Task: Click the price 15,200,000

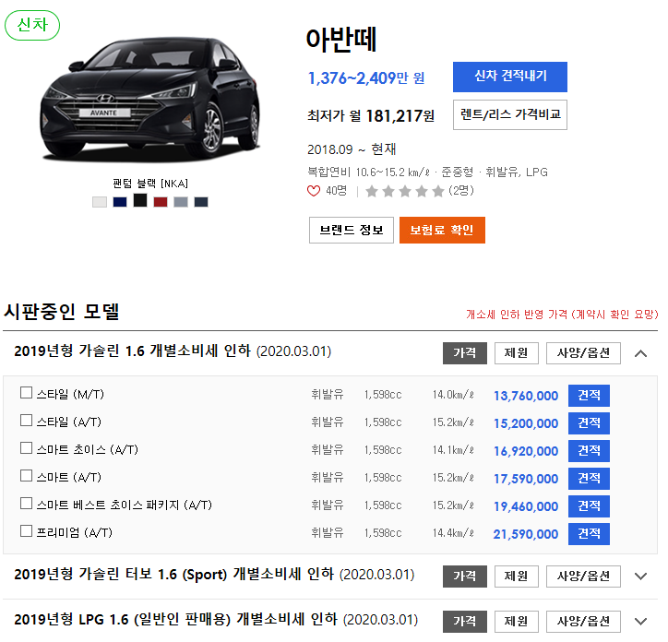Action: [x=526, y=423]
